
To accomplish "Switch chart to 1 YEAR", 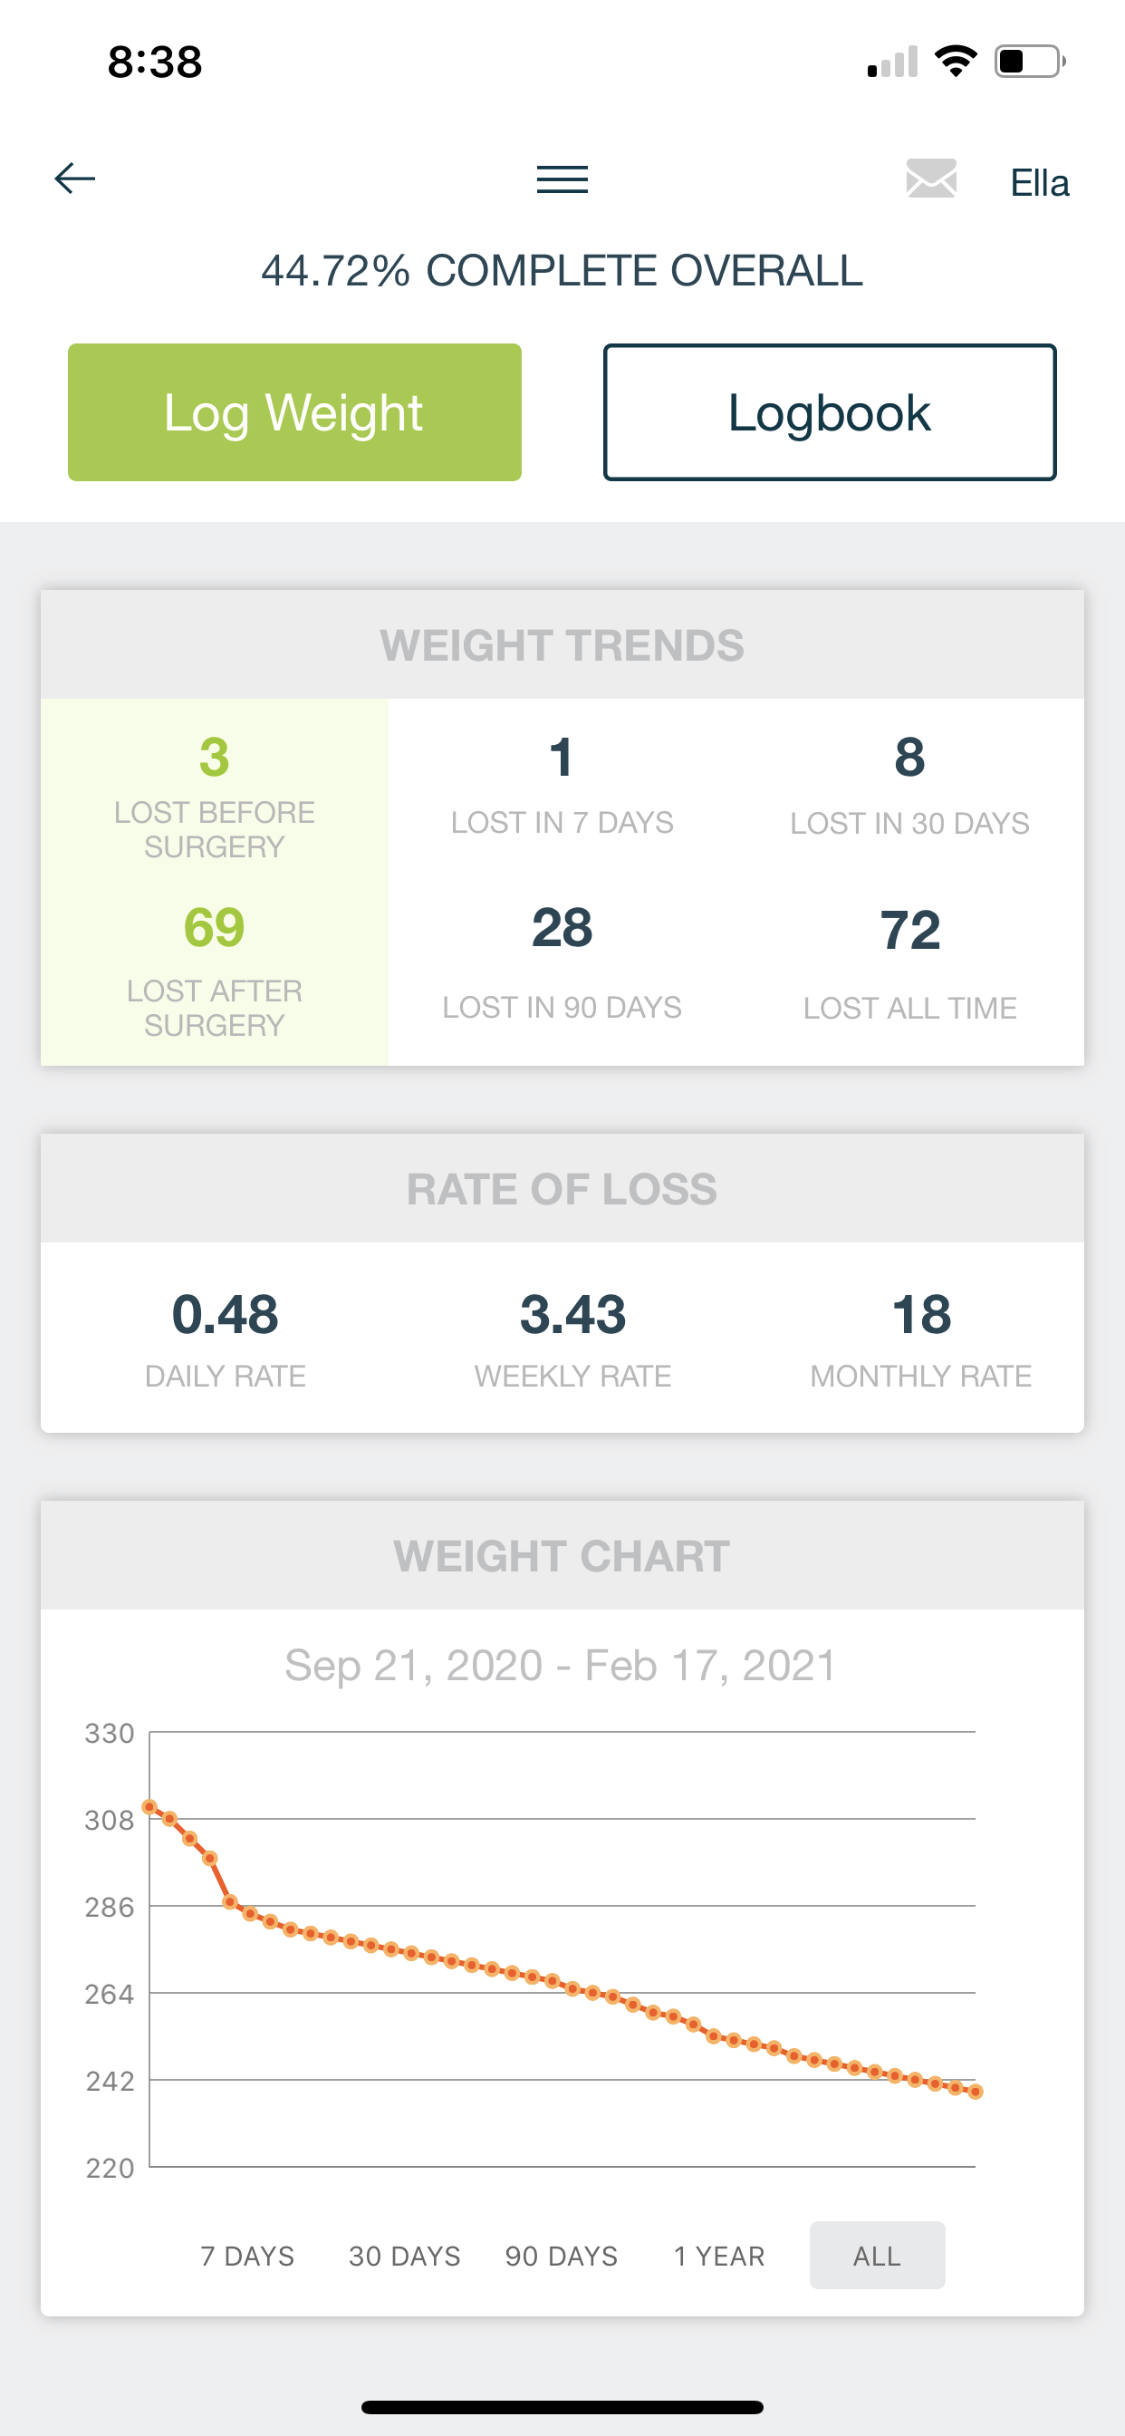I will click(x=719, y=2256).
